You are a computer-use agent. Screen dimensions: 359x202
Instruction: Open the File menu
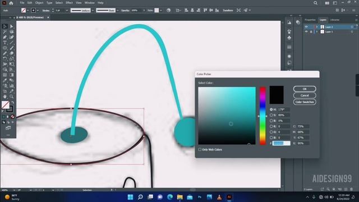point(22,3)
